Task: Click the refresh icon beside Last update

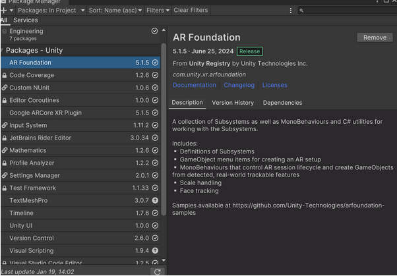Action: (156, 271)
